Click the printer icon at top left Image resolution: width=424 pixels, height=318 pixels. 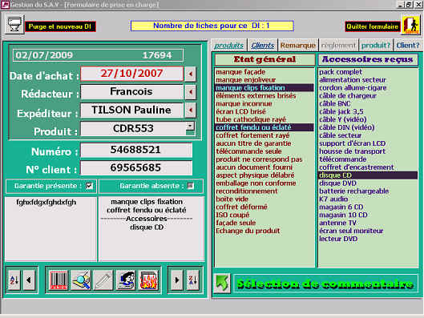click(14, 24)
